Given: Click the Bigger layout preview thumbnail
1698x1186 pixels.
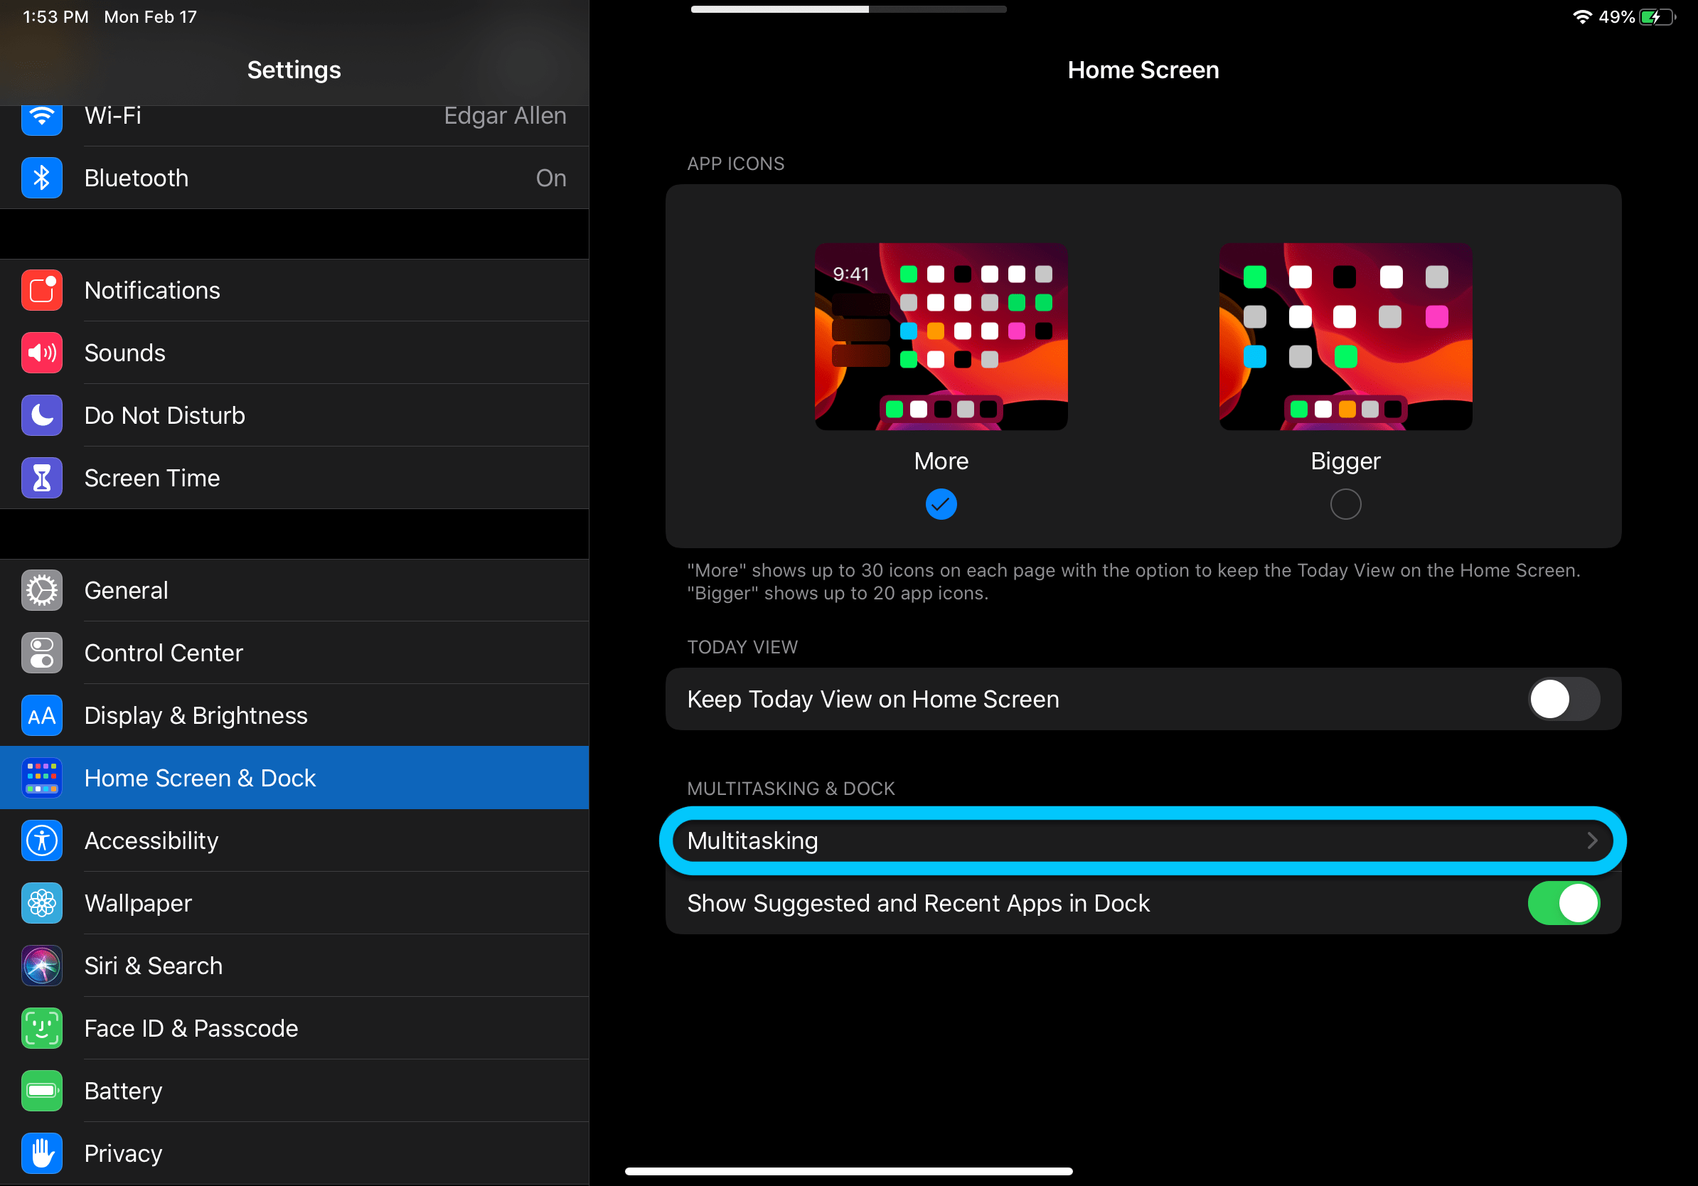Looking at the screenshot, I should 1345,336.
